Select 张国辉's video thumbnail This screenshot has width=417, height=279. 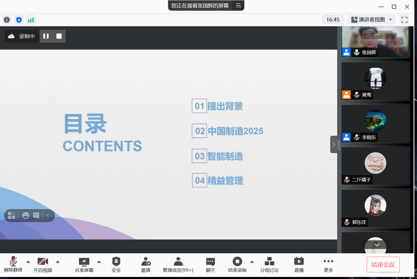375,42
